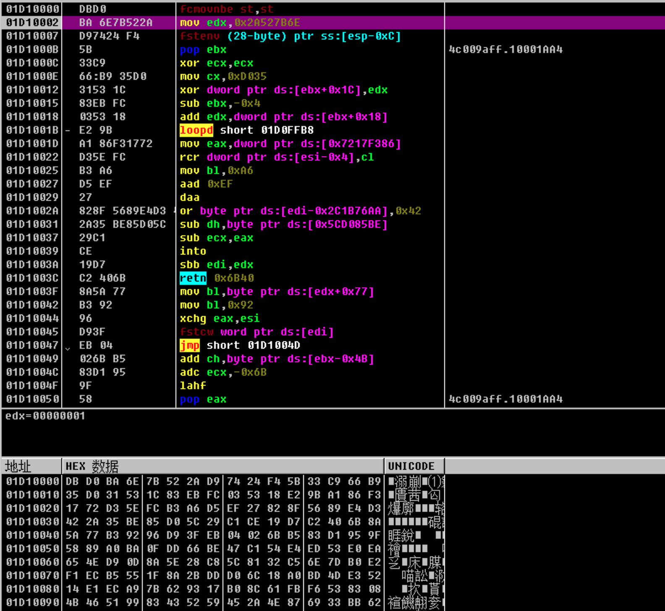This screenshot has width=665, height=611.
Task: Select the jmp short 01D1004D instruction
Action: [240, 345]
